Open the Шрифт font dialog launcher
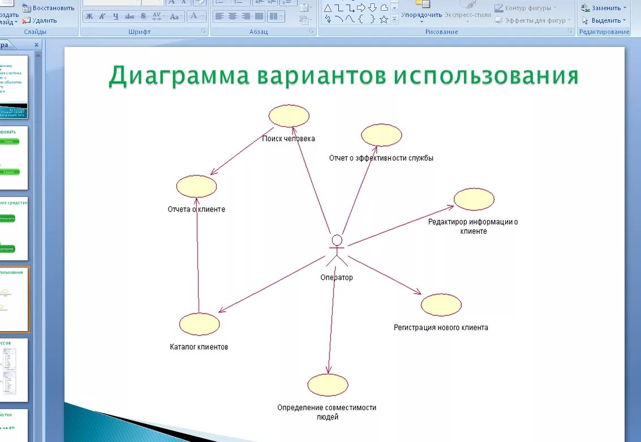 pyautogui.click(x=203, y=32)
